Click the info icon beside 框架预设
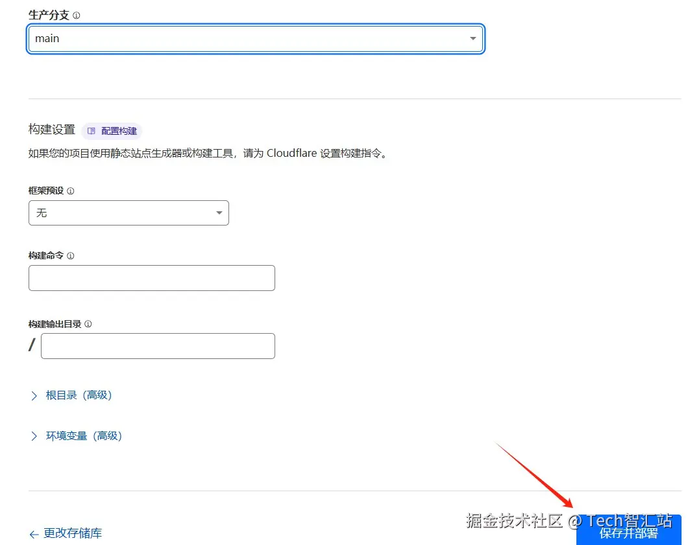 point(71,191)
